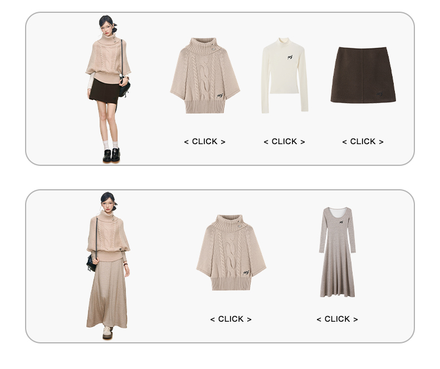Click the right chevron after CLICK under white turtleneck
Image resolution: width=440 pixels, height=369 pixels.
(x=303, y=142)
